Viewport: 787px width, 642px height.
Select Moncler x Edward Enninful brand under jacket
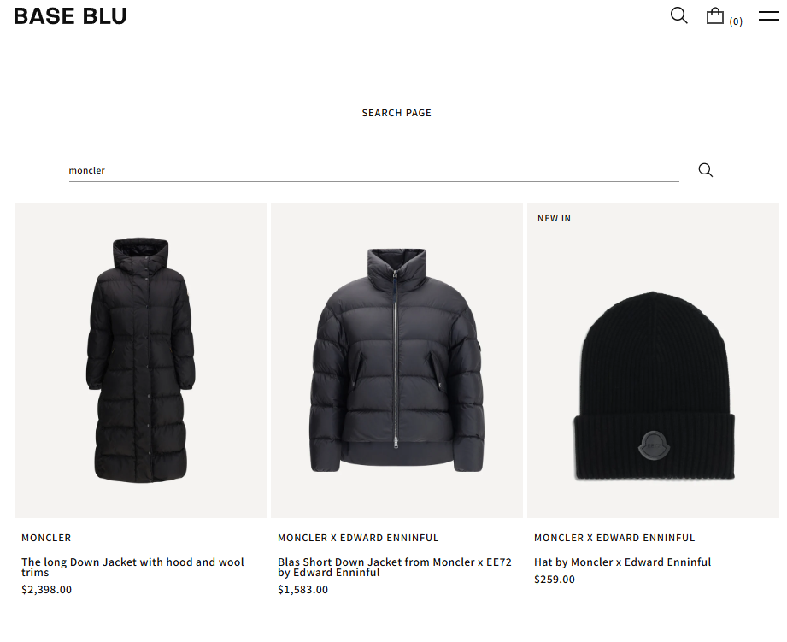point(358,538)
